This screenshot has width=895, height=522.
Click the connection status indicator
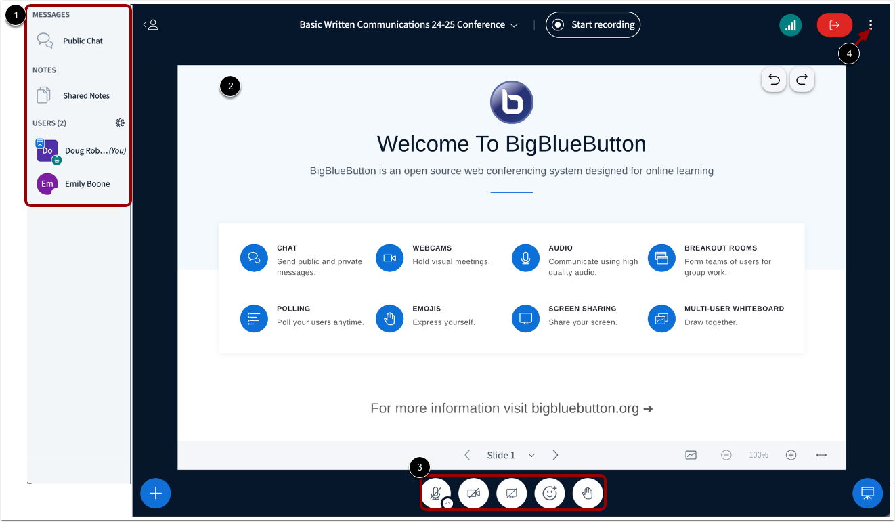click(790, 24)
